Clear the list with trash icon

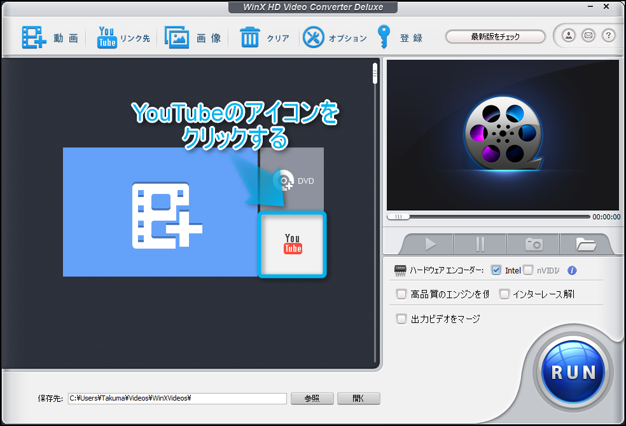tap(249, 38)
